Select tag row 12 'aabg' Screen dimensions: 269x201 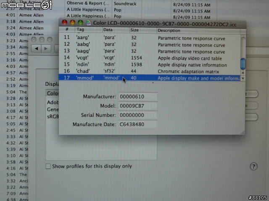click(150, 44)
